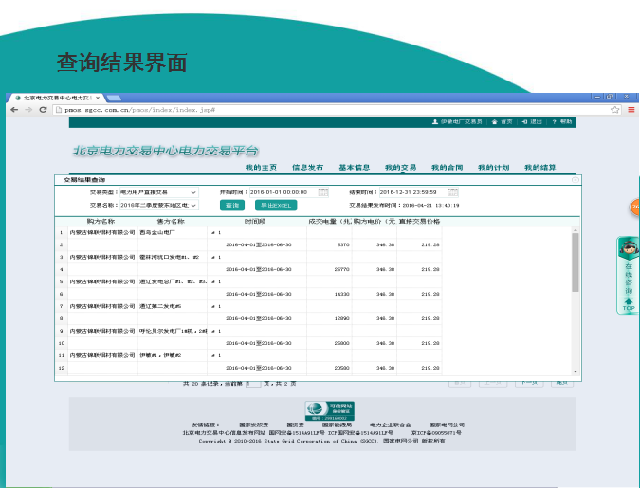Open the Chrome hamburger menu
This screenshot has height=488, width=640.
[x=631, y=110]
